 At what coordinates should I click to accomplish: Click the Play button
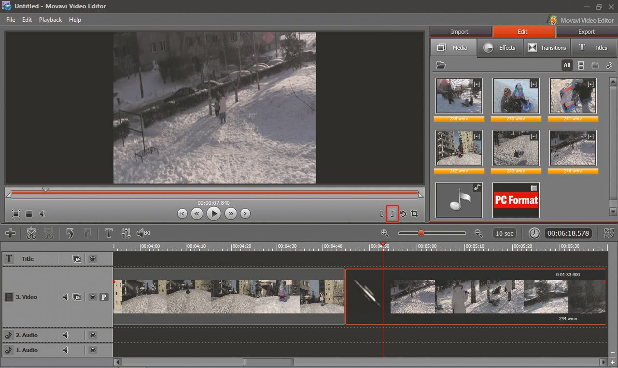pos(213,213)
